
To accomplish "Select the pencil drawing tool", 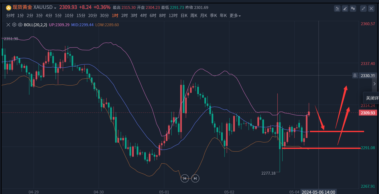I will pos(345,8).
